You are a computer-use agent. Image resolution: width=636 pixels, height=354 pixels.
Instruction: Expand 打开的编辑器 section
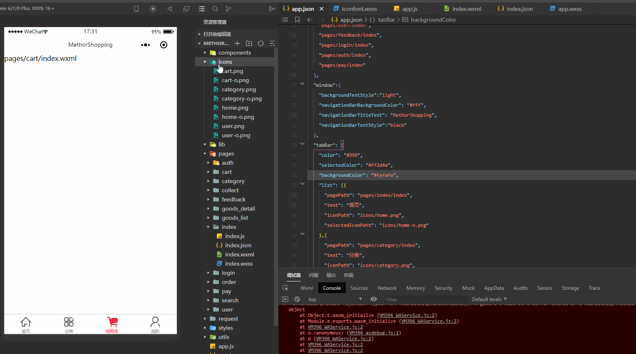(x=216, y=34)
